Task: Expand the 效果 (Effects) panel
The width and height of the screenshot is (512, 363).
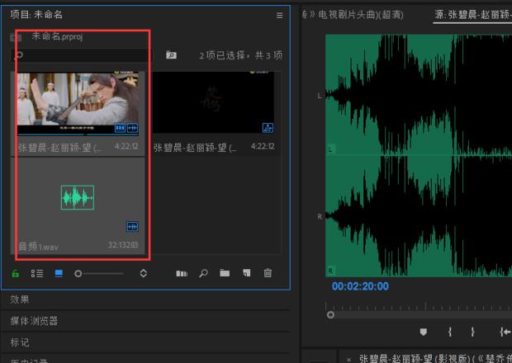Action: 21,299
